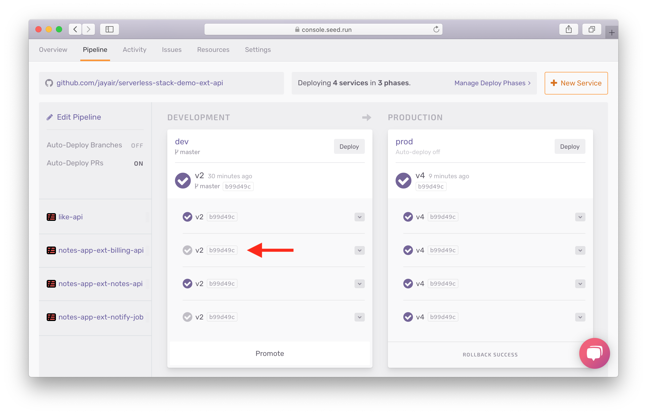Viewport: 647px width, 415px height.
Task: Click the notes-app-ext-notify-job icon
Action: pos(51,317)
